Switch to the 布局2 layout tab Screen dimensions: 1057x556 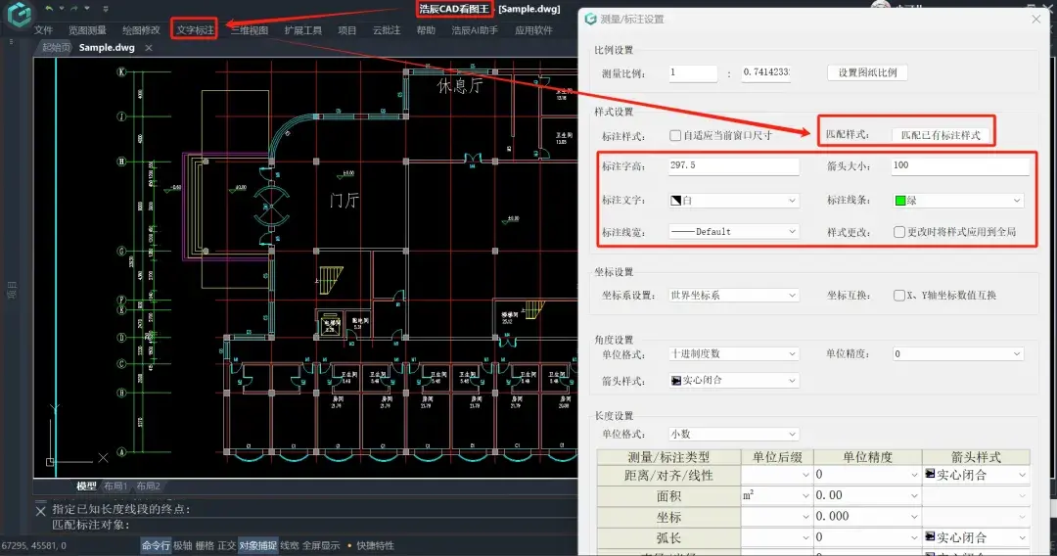click(x=149, y=486)
